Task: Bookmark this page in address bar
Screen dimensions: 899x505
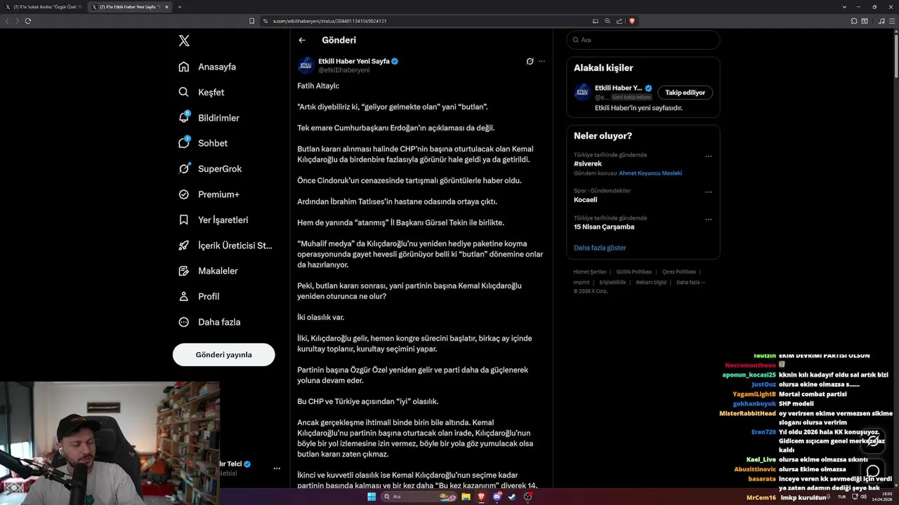Action: [x=251, y=21]
